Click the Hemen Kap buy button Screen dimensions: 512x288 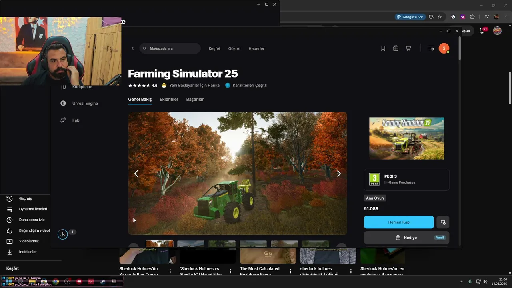[x=399, y=222]
